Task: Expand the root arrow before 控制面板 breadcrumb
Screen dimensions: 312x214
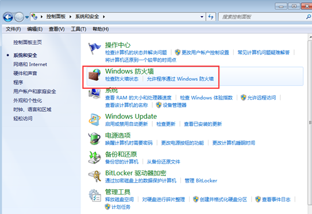Action: coord(41,17)
